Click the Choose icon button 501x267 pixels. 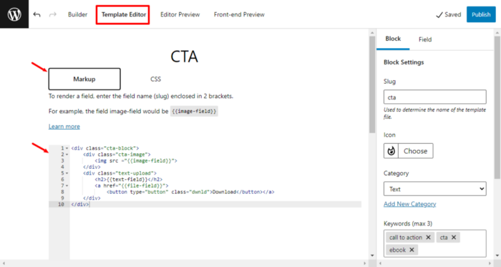[415, 151]
